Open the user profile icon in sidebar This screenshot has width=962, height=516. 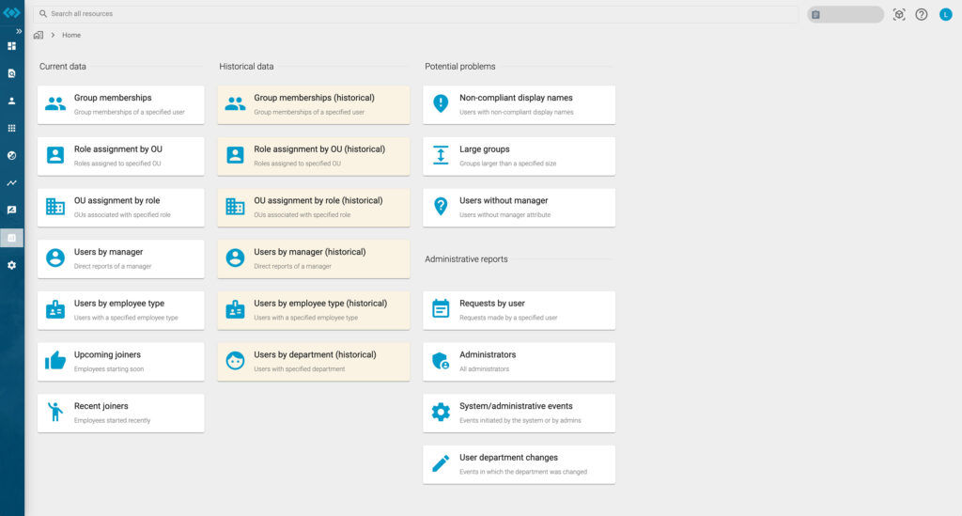11,101
